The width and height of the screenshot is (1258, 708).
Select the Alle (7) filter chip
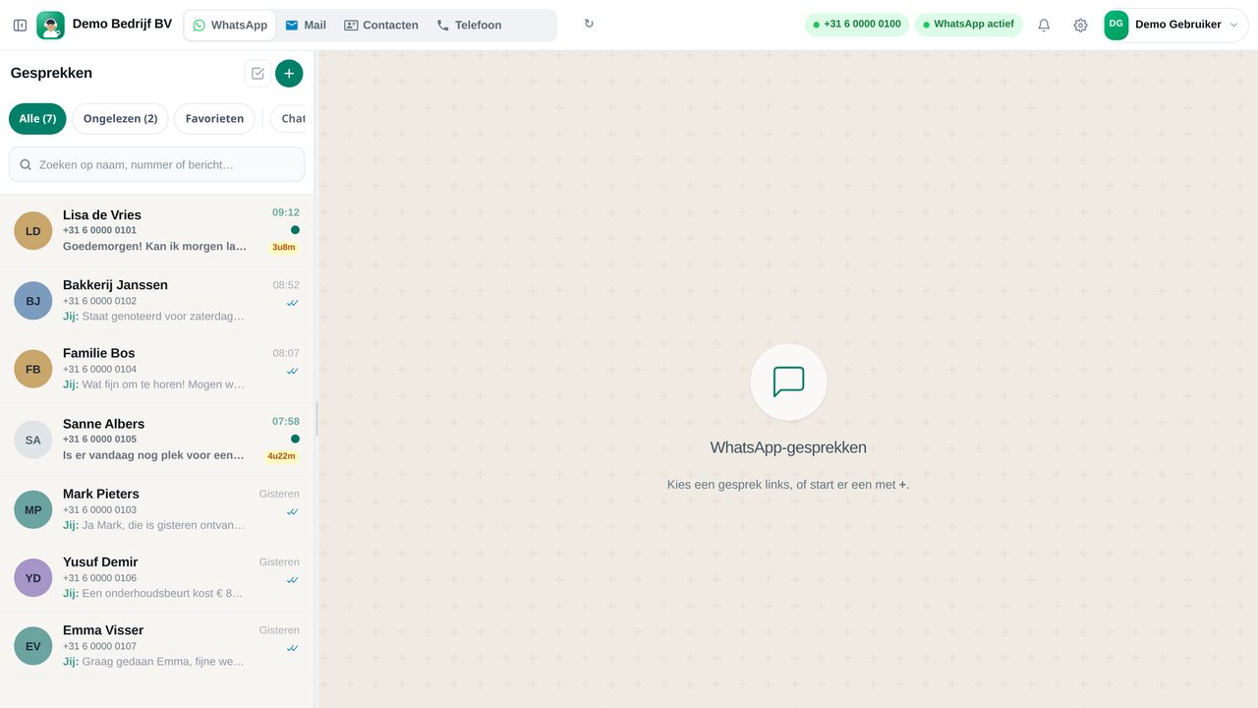tap(37, 119)
